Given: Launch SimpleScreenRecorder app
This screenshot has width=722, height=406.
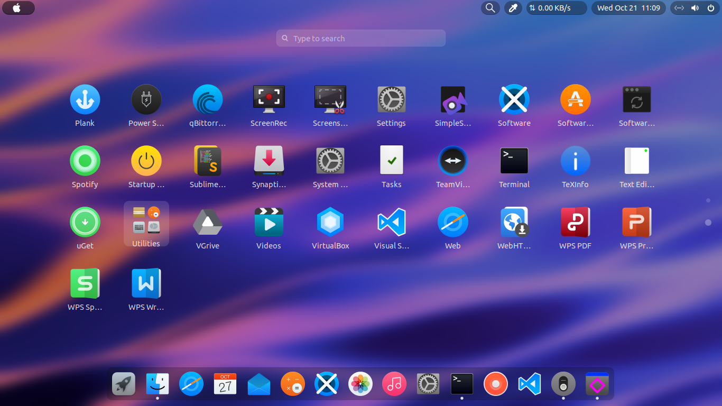Looking at the screenshot, I should pos(452,99).
